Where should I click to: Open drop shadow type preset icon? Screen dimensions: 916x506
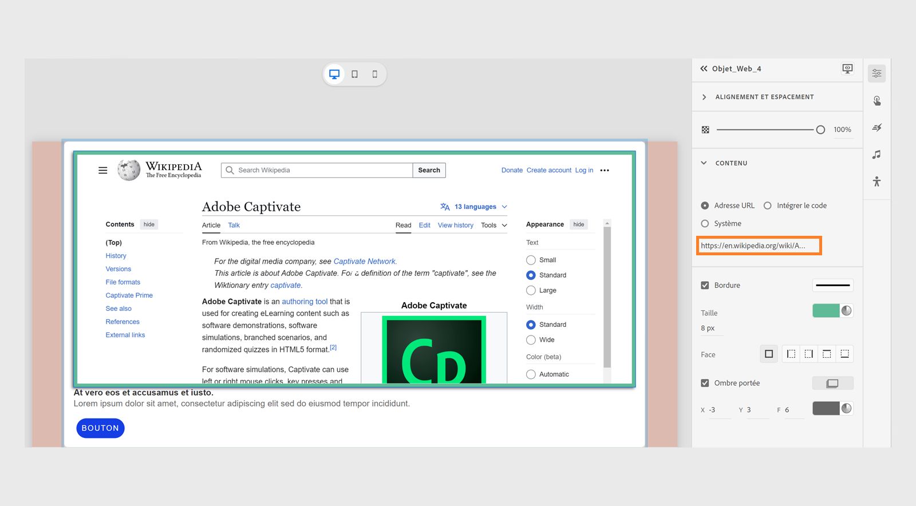point(832,383)
